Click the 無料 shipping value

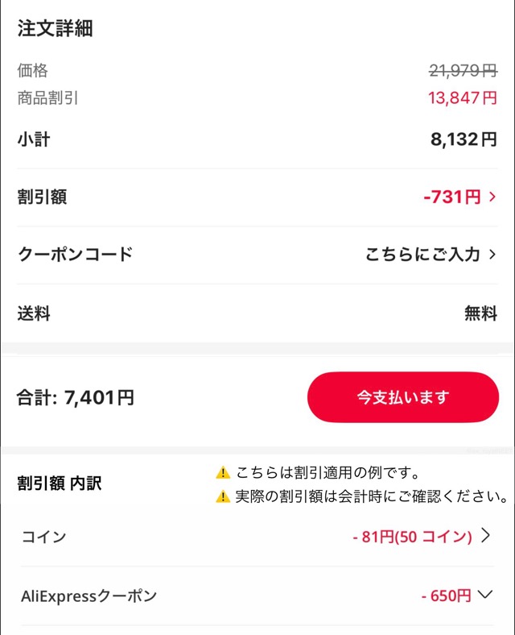480,313
